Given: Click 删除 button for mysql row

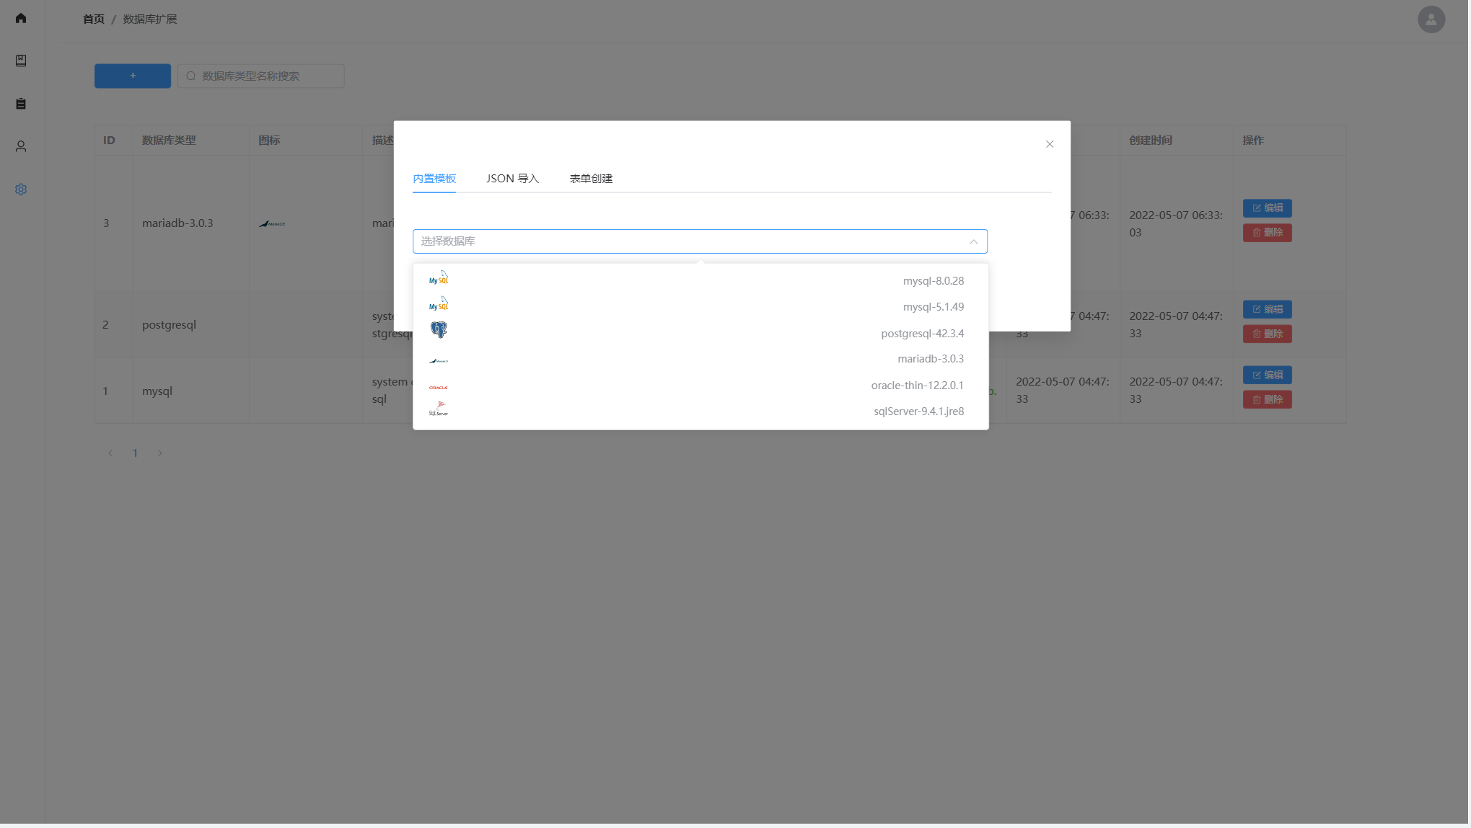Looking at the screenshot, I should 1267,400.
